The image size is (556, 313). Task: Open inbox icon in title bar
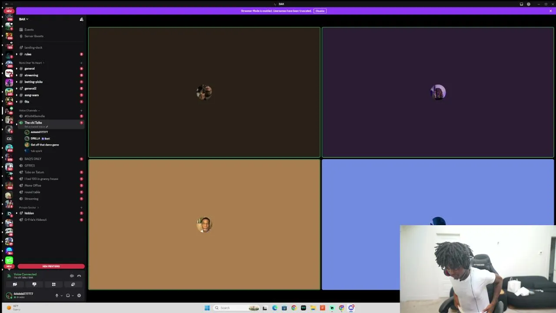(x=521, y=4)
